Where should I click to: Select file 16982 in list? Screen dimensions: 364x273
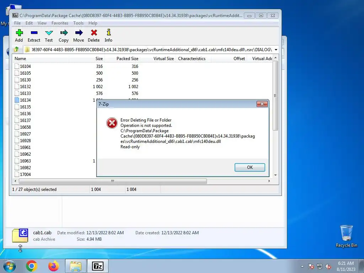pos(25,167)
